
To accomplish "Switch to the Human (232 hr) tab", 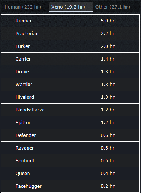I will pos(23,7).
